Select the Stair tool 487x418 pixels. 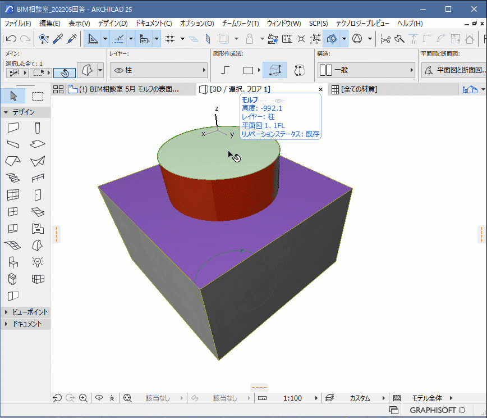tap(13, 178)
